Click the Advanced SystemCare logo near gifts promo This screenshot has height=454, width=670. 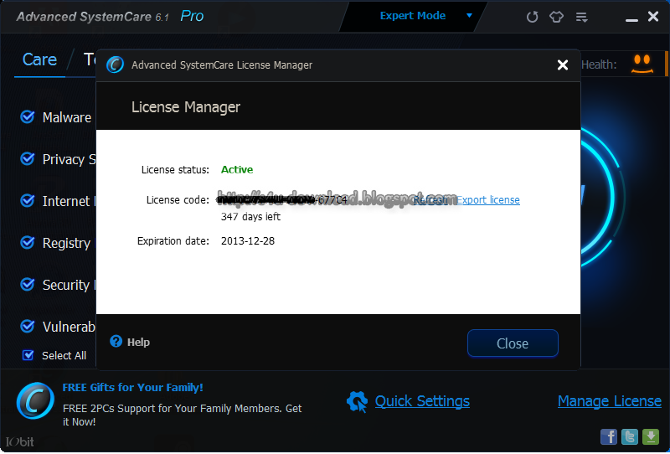tap(35, 401)
